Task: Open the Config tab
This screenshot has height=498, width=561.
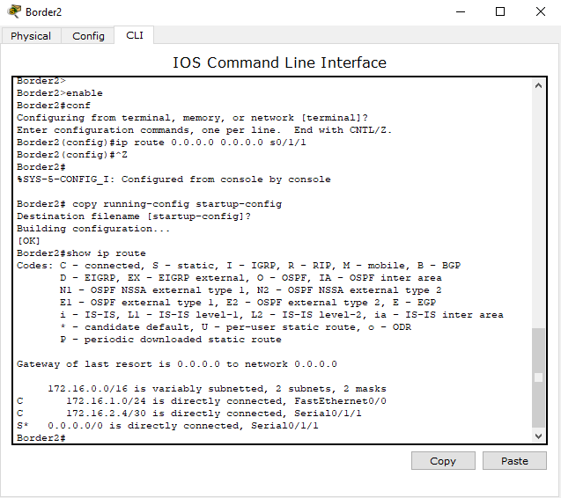Action: point(88,36)
